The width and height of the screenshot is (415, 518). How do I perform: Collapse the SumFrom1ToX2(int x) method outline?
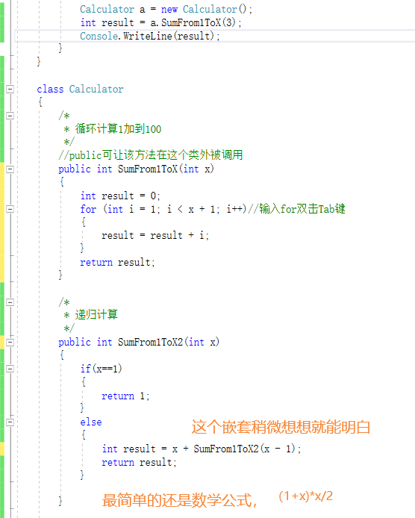pos(10,343)
